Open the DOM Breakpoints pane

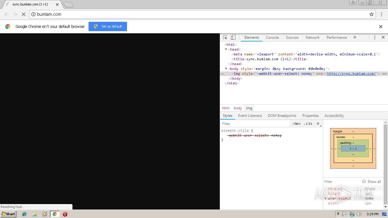pos(282,116)
